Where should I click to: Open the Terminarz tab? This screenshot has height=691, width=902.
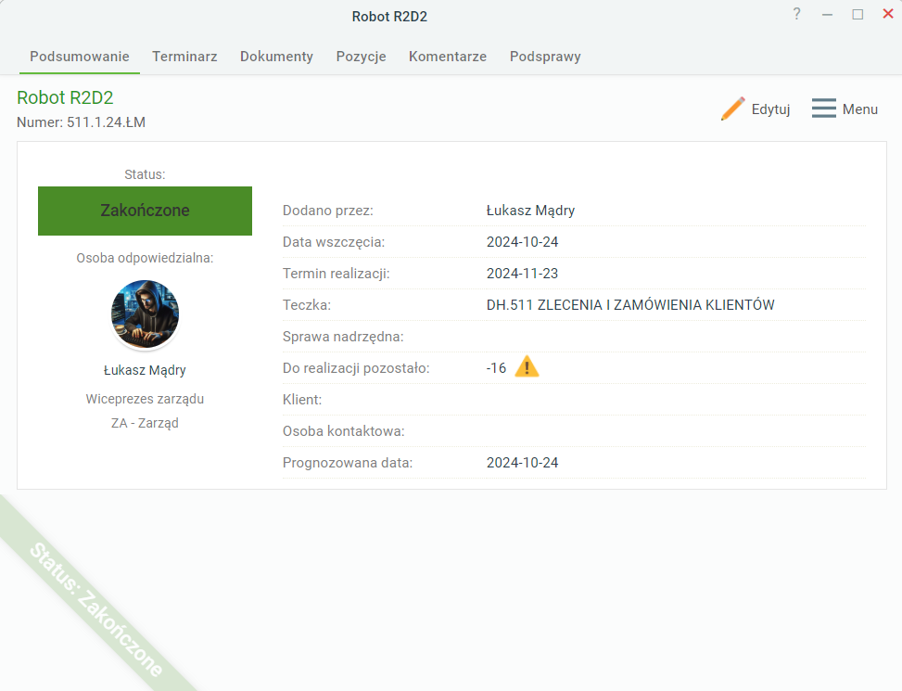[x=184, y=57]
